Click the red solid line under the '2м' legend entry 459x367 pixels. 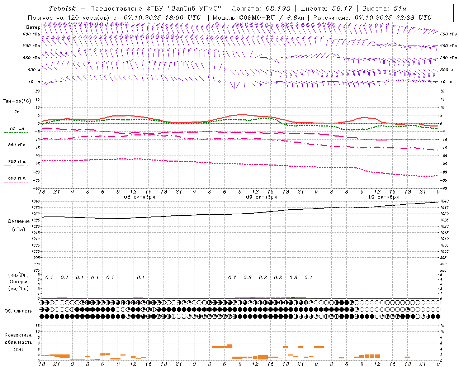[16, 116]
